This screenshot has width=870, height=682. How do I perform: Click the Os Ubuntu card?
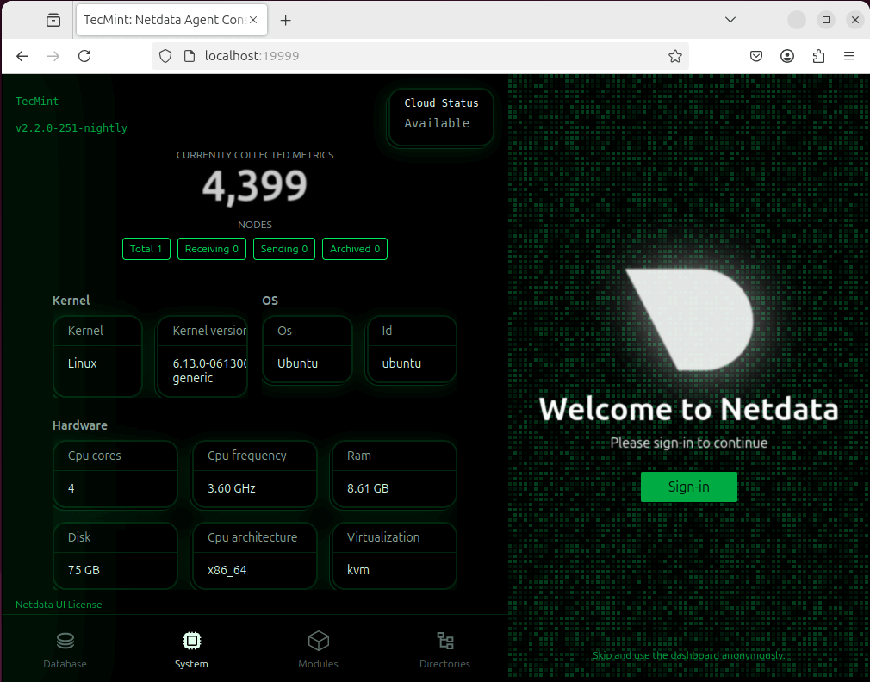pyautogui.click(x=308, y=350)
